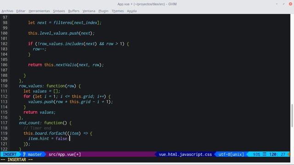Click the }); closing on line 121

pos(27,144)
